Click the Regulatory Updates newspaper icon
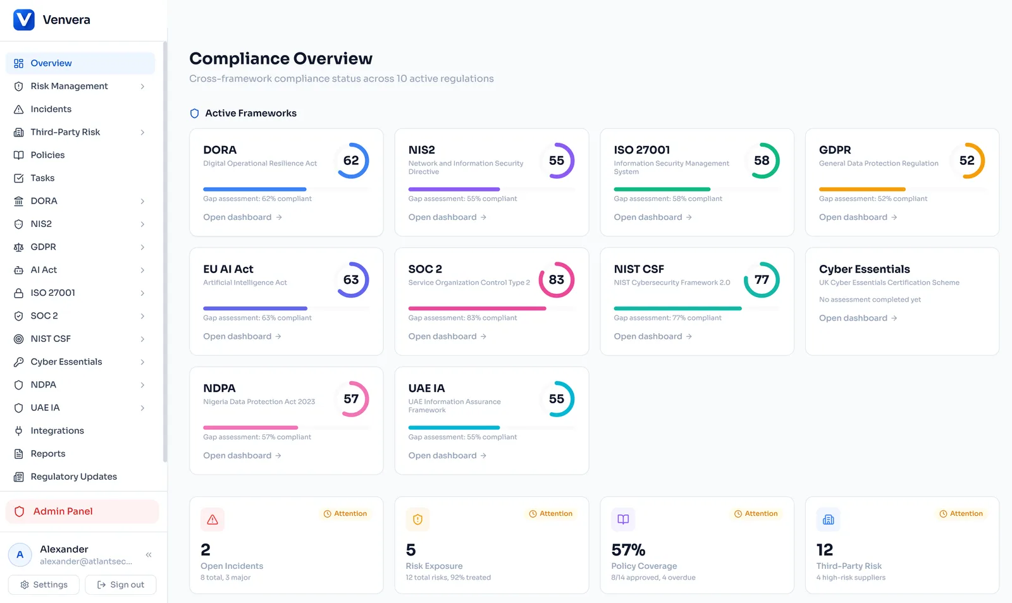Screen dimensions: 1012x603 click(19, 477)
